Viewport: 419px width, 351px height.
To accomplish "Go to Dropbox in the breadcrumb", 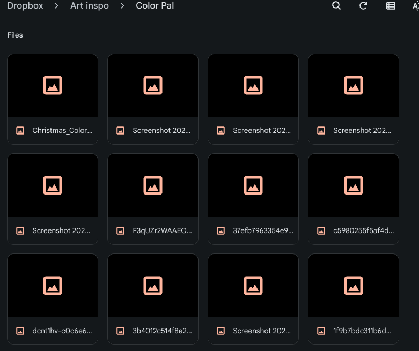I will 25,6.
